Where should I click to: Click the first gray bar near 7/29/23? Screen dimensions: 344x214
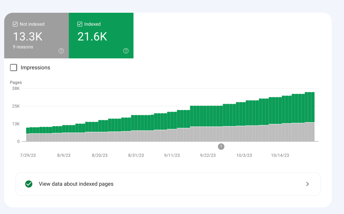tap(28, 137)
